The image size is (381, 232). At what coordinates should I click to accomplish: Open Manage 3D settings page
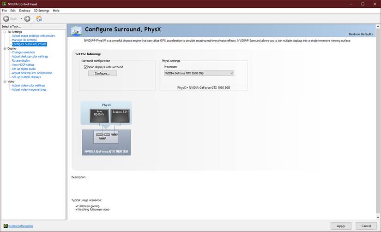24,40
